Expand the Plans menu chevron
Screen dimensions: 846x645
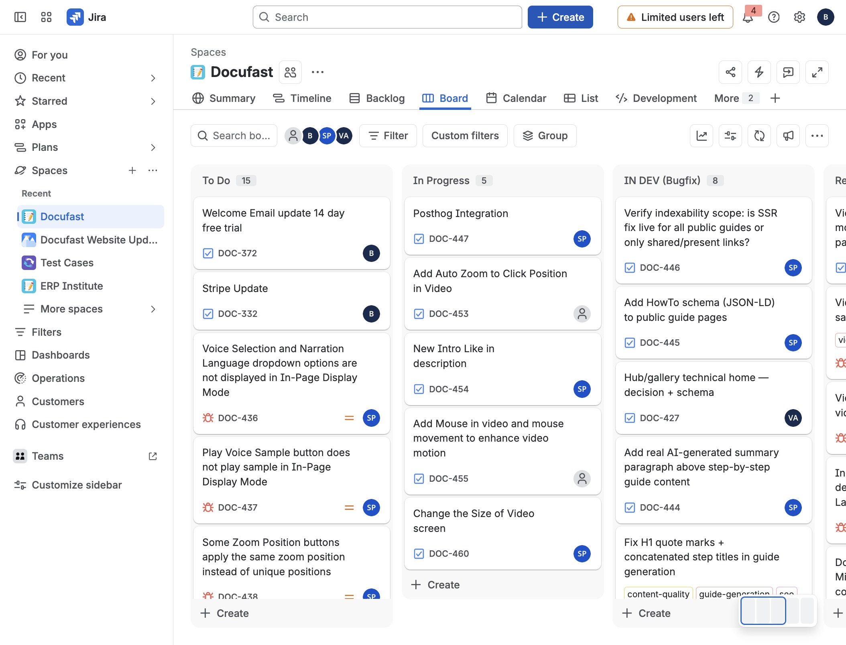(x=153, y=147)
